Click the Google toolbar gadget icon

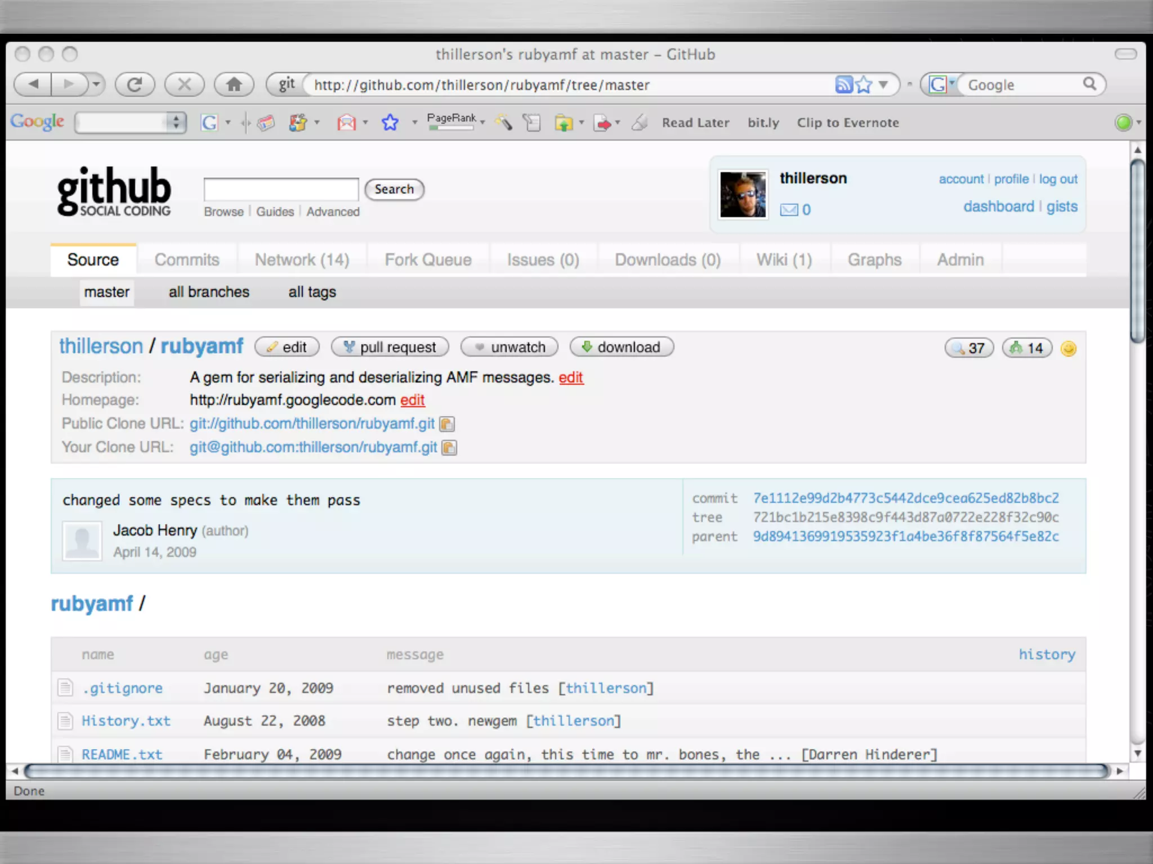(298, 122)
